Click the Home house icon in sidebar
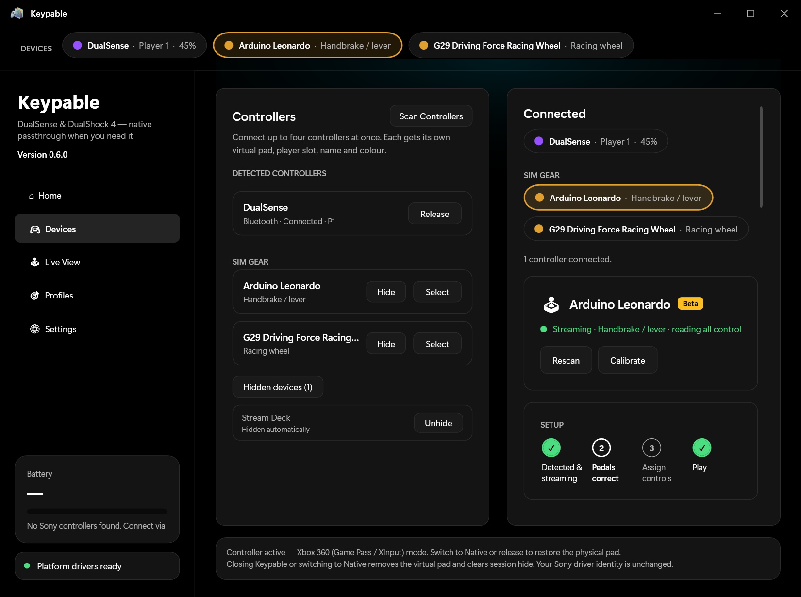The width and height of the screenshot is (801, 597). [x=32, y=196]
